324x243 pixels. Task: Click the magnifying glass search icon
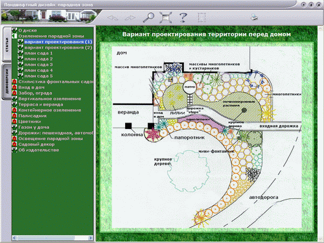point(148,17)
